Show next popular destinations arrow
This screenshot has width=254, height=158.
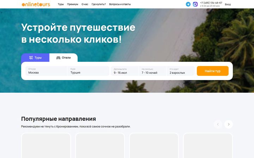229,124
